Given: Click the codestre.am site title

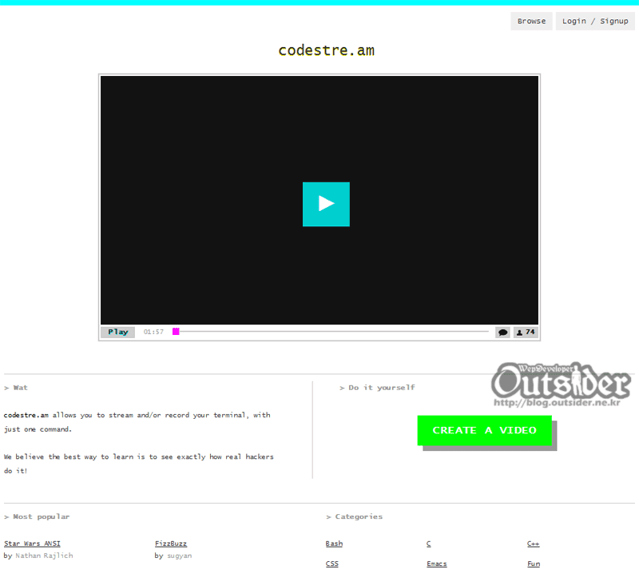Looking at the screenshot, I should [327, 50].
